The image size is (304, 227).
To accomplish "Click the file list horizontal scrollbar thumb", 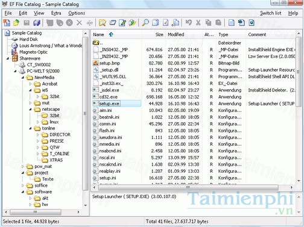I will click(188, 187).
